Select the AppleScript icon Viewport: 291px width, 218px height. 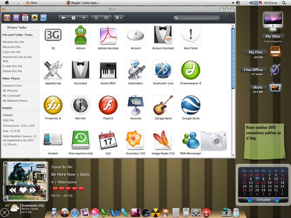click(x=53, y=70)
